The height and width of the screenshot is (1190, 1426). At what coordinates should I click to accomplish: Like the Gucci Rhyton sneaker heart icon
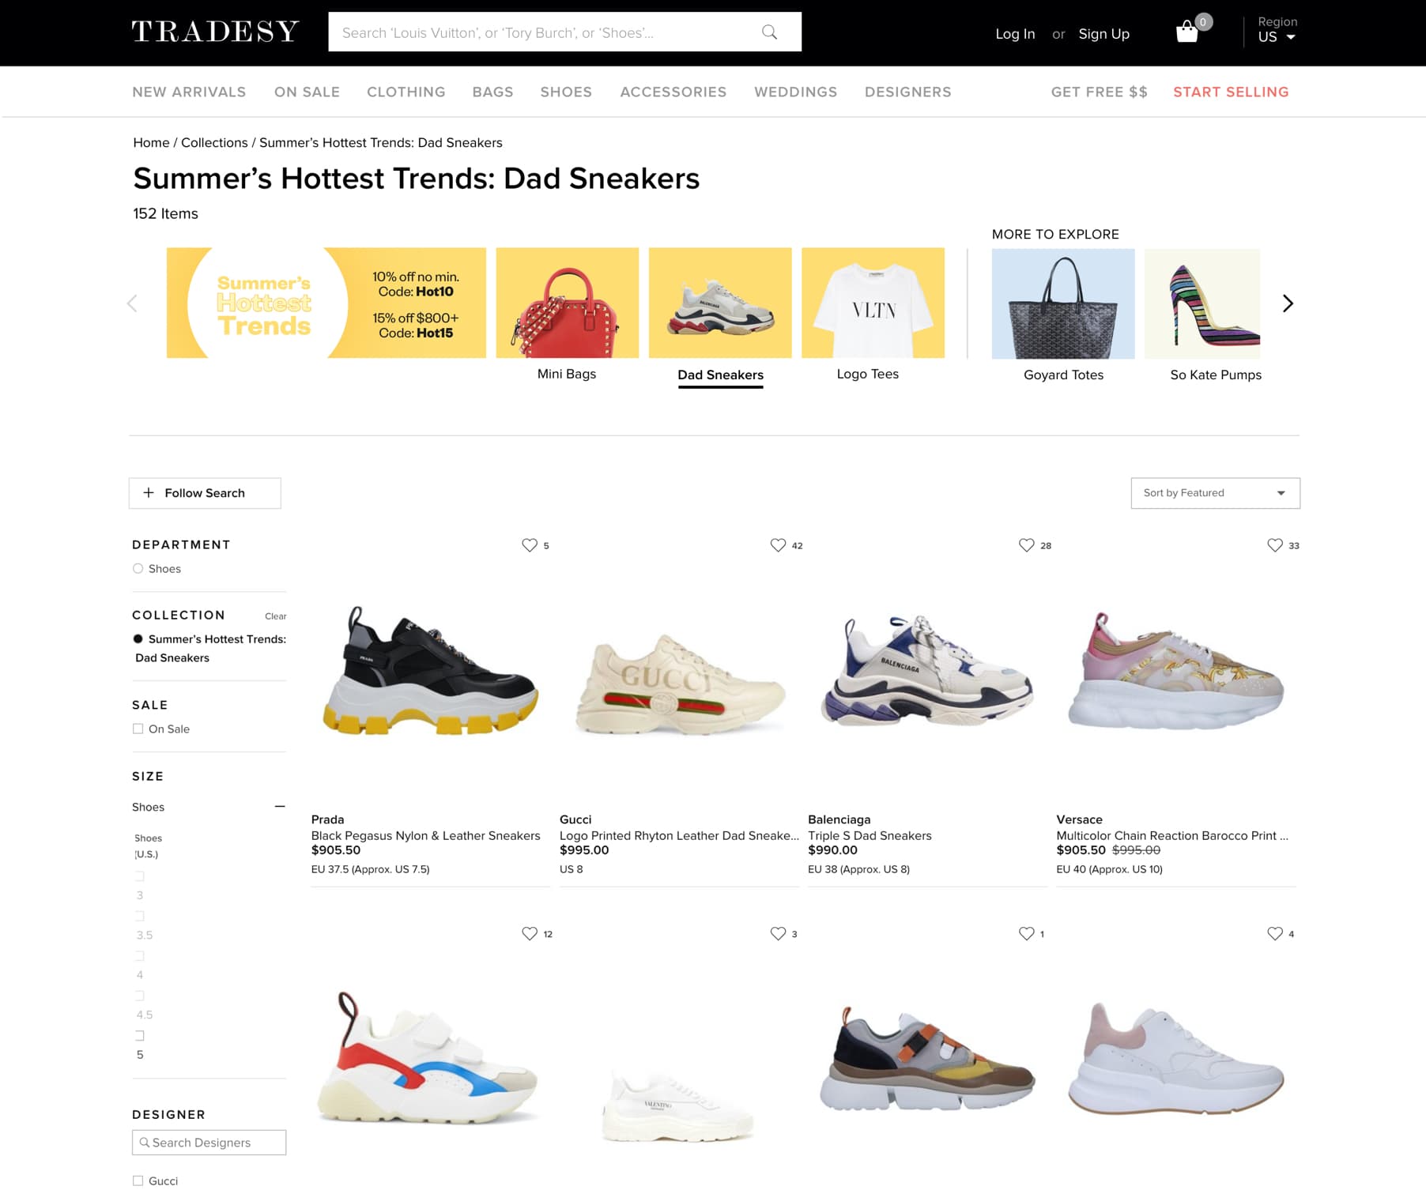tap(778, 545)
